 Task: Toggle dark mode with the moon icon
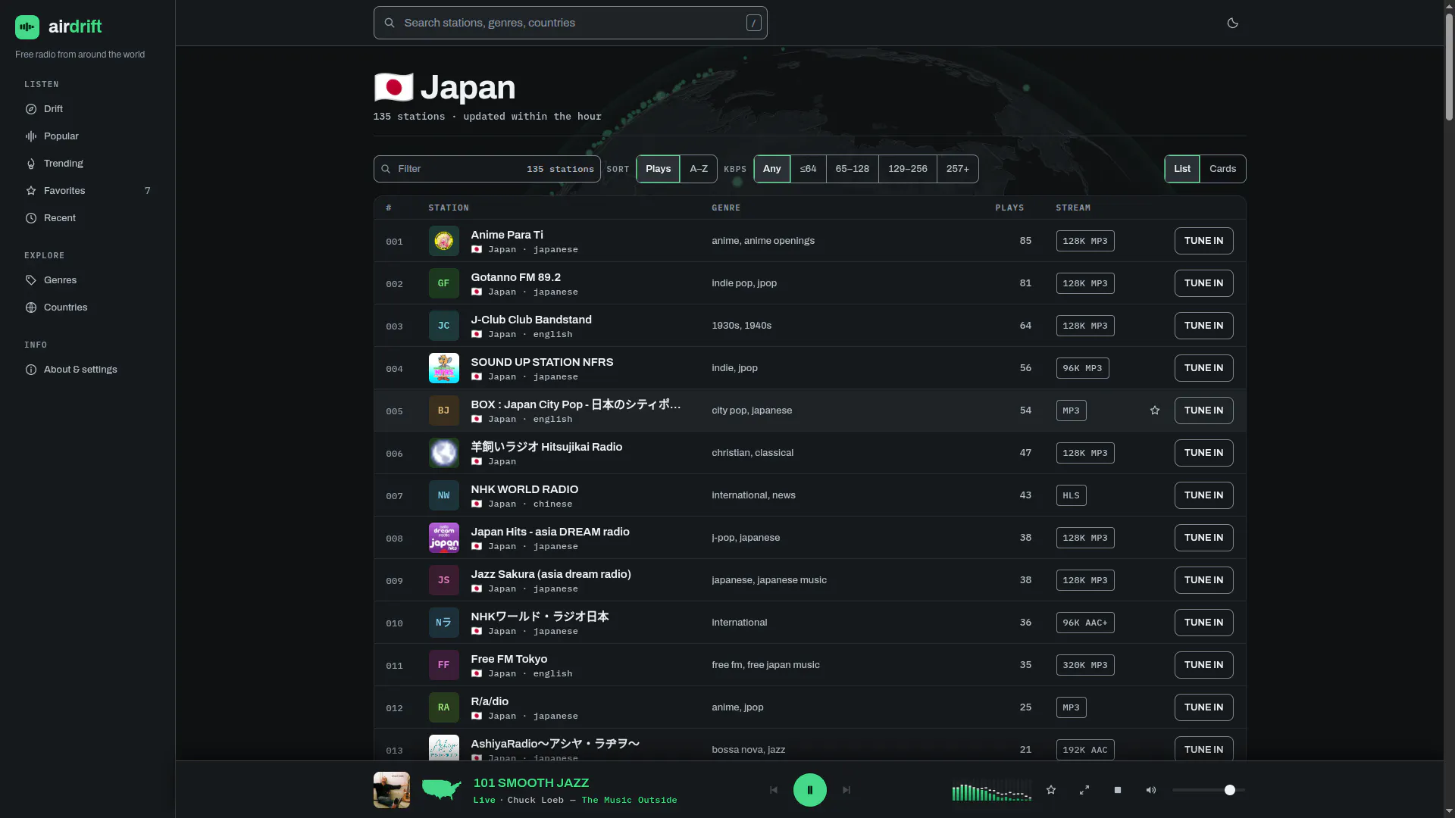[x=1232, y=23]
